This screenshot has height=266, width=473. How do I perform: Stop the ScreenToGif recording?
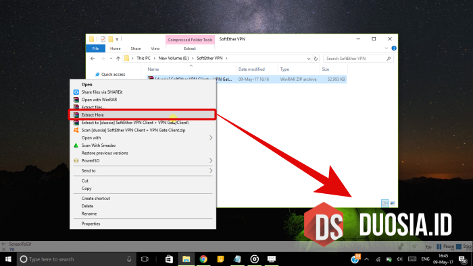464,246
